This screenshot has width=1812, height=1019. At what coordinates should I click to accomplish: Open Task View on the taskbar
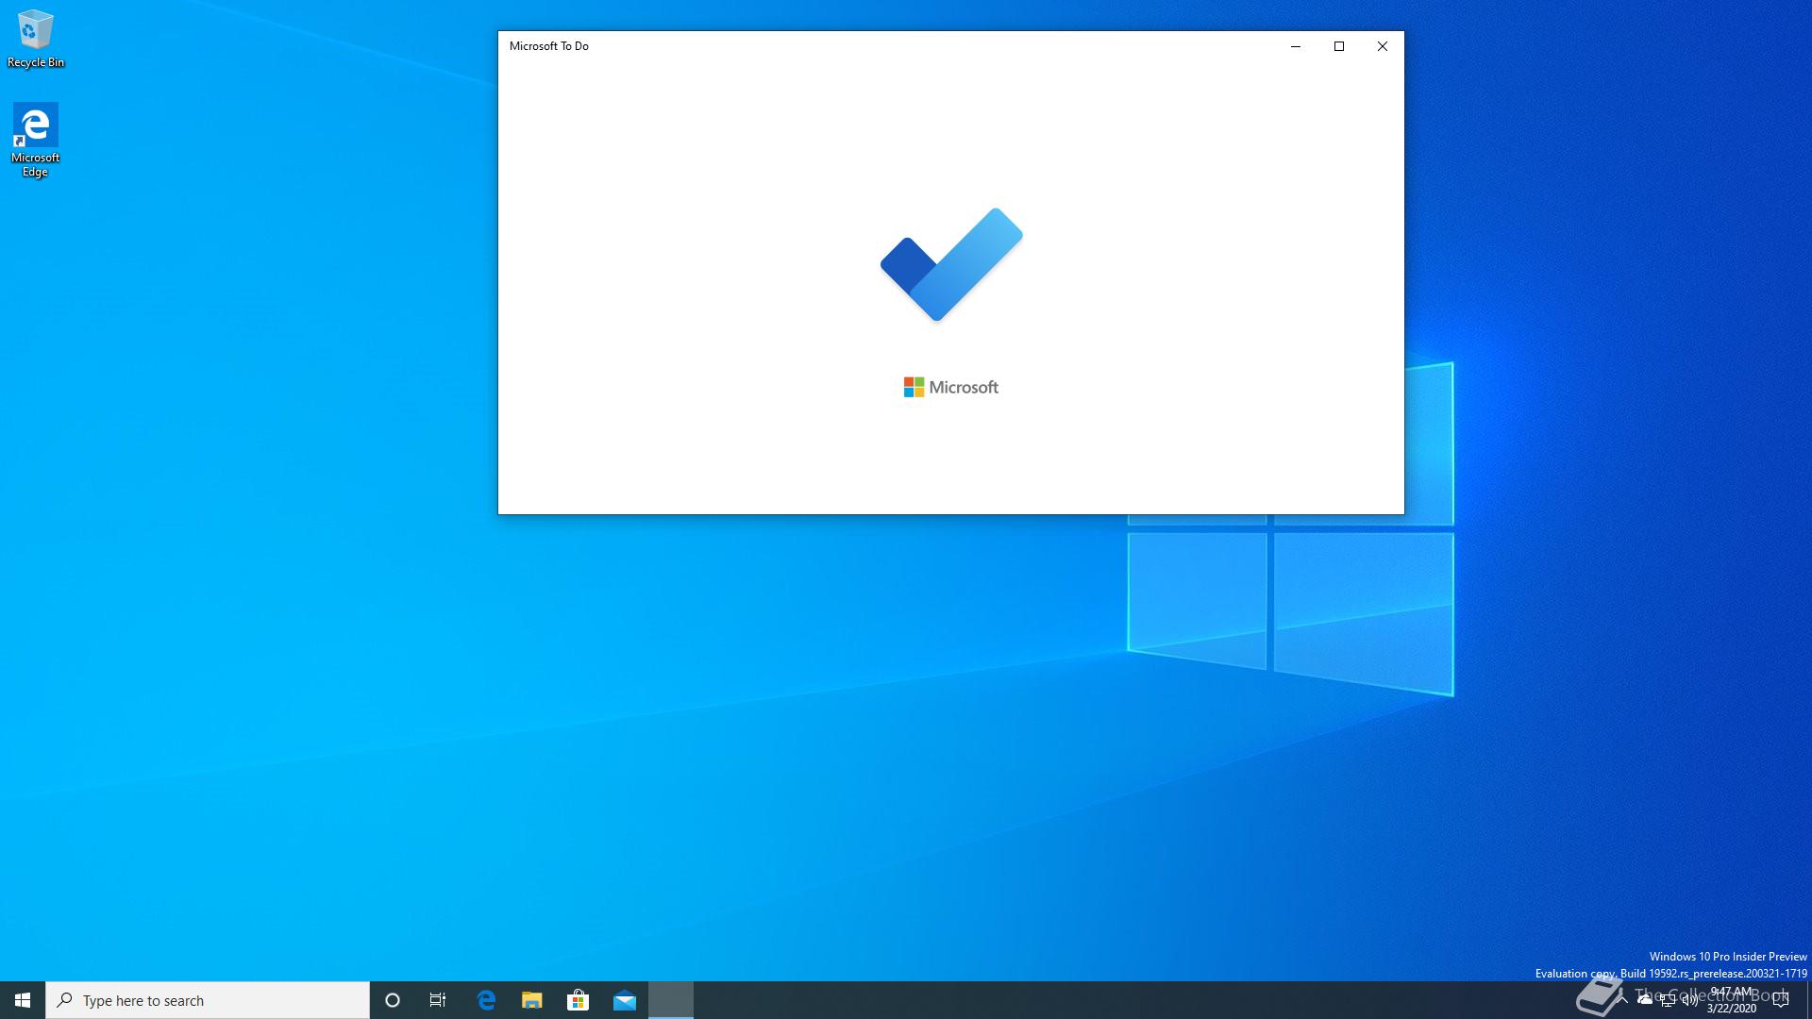[x=438, y=1000]
